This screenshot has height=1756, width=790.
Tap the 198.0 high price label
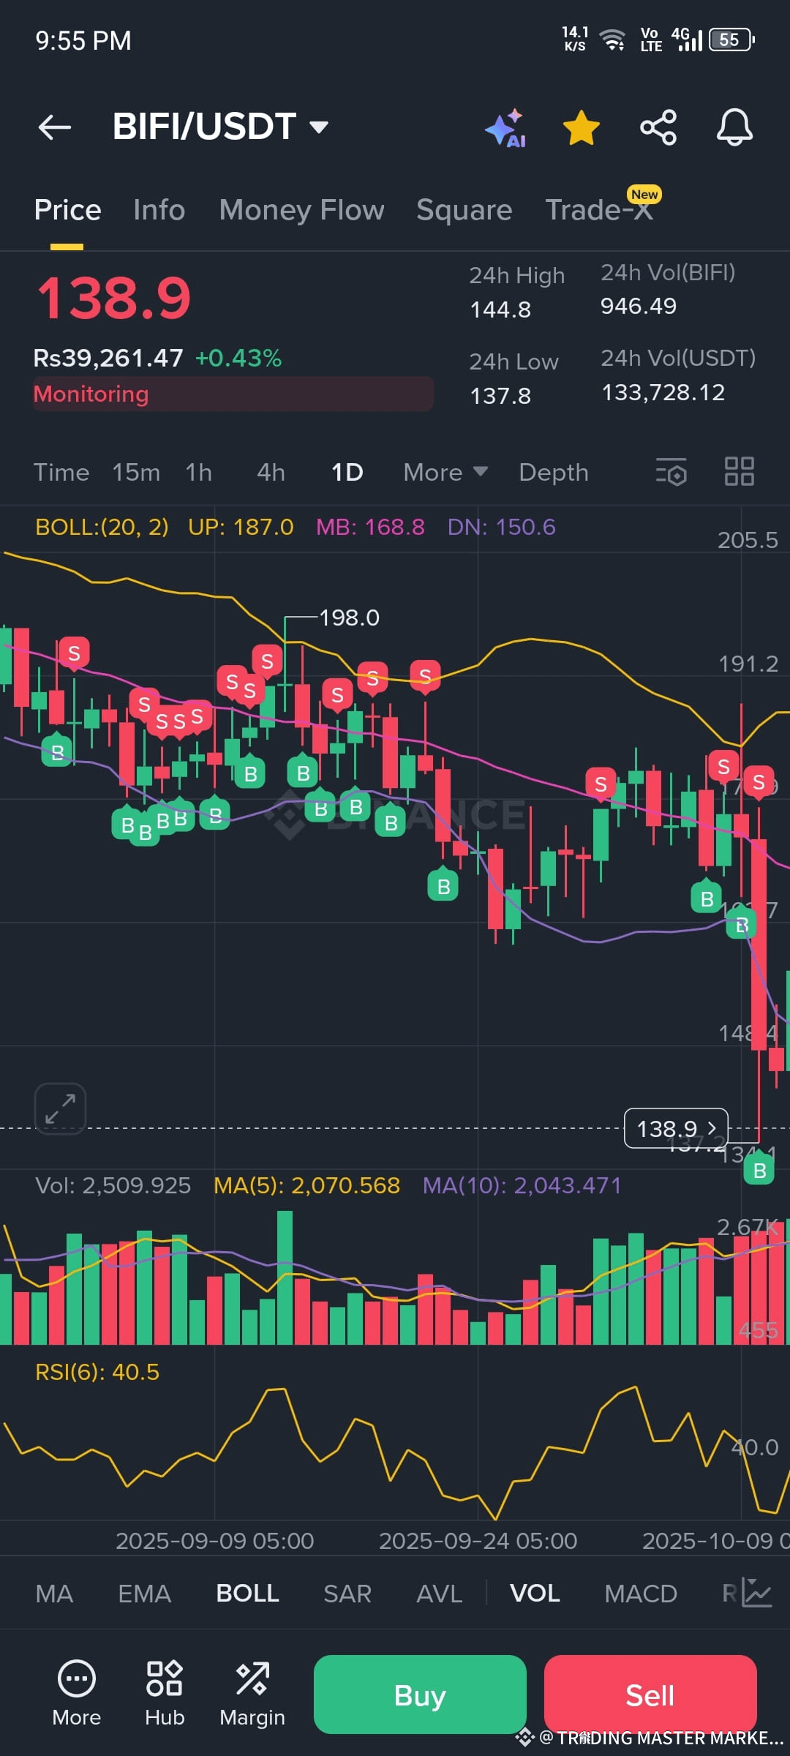point(349,618)
